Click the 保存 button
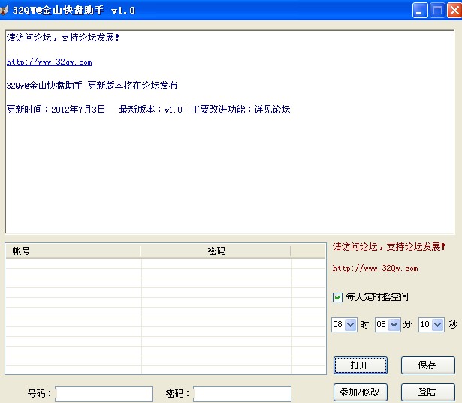 (428, 365)
